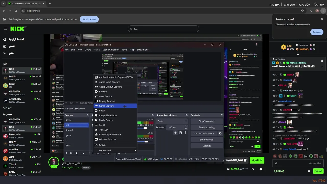Click Stop Streaming in Controls
Image resolution: width=327 pixels, height=184 pixels.
pos(207,121)
